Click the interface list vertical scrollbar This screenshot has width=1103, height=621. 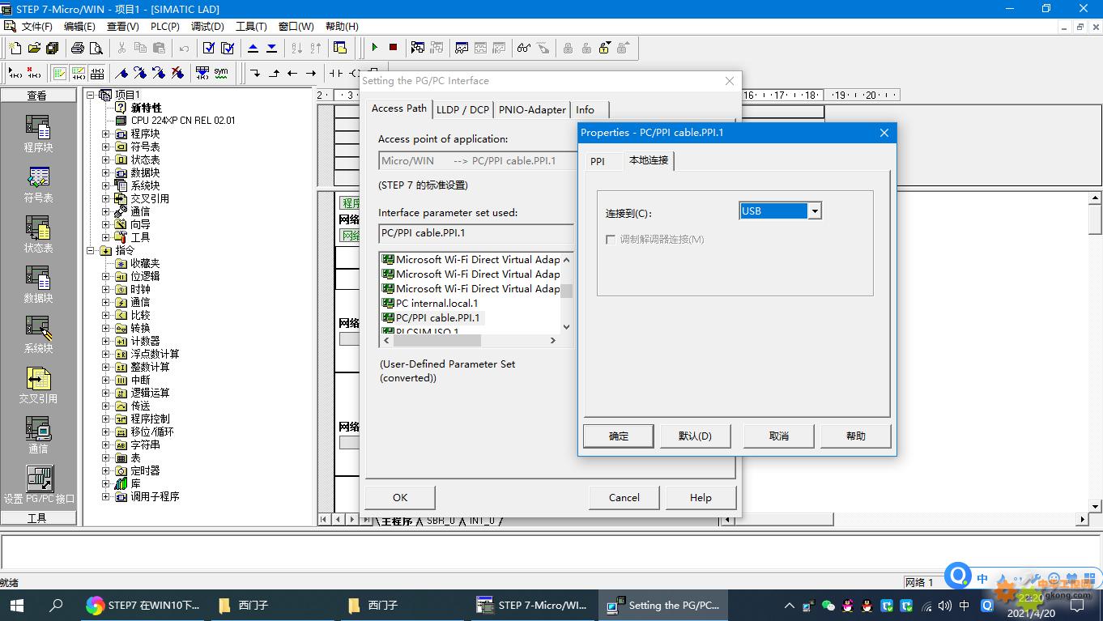(x=566, y=293)
